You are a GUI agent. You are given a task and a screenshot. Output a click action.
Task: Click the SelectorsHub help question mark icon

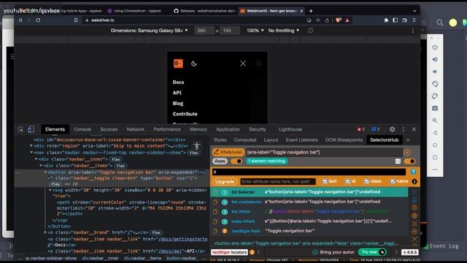click(413, 172)
